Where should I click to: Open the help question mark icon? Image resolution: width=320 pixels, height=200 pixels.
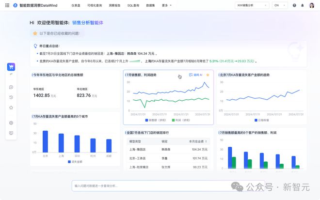pos(294,5)
